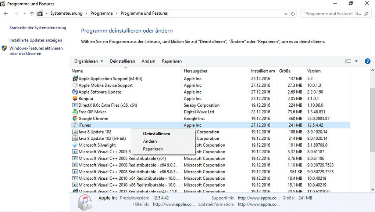This screenshot has height=212, width=375.
Task: Click the list scrollbar up arrow
Action: coord(372,70)
